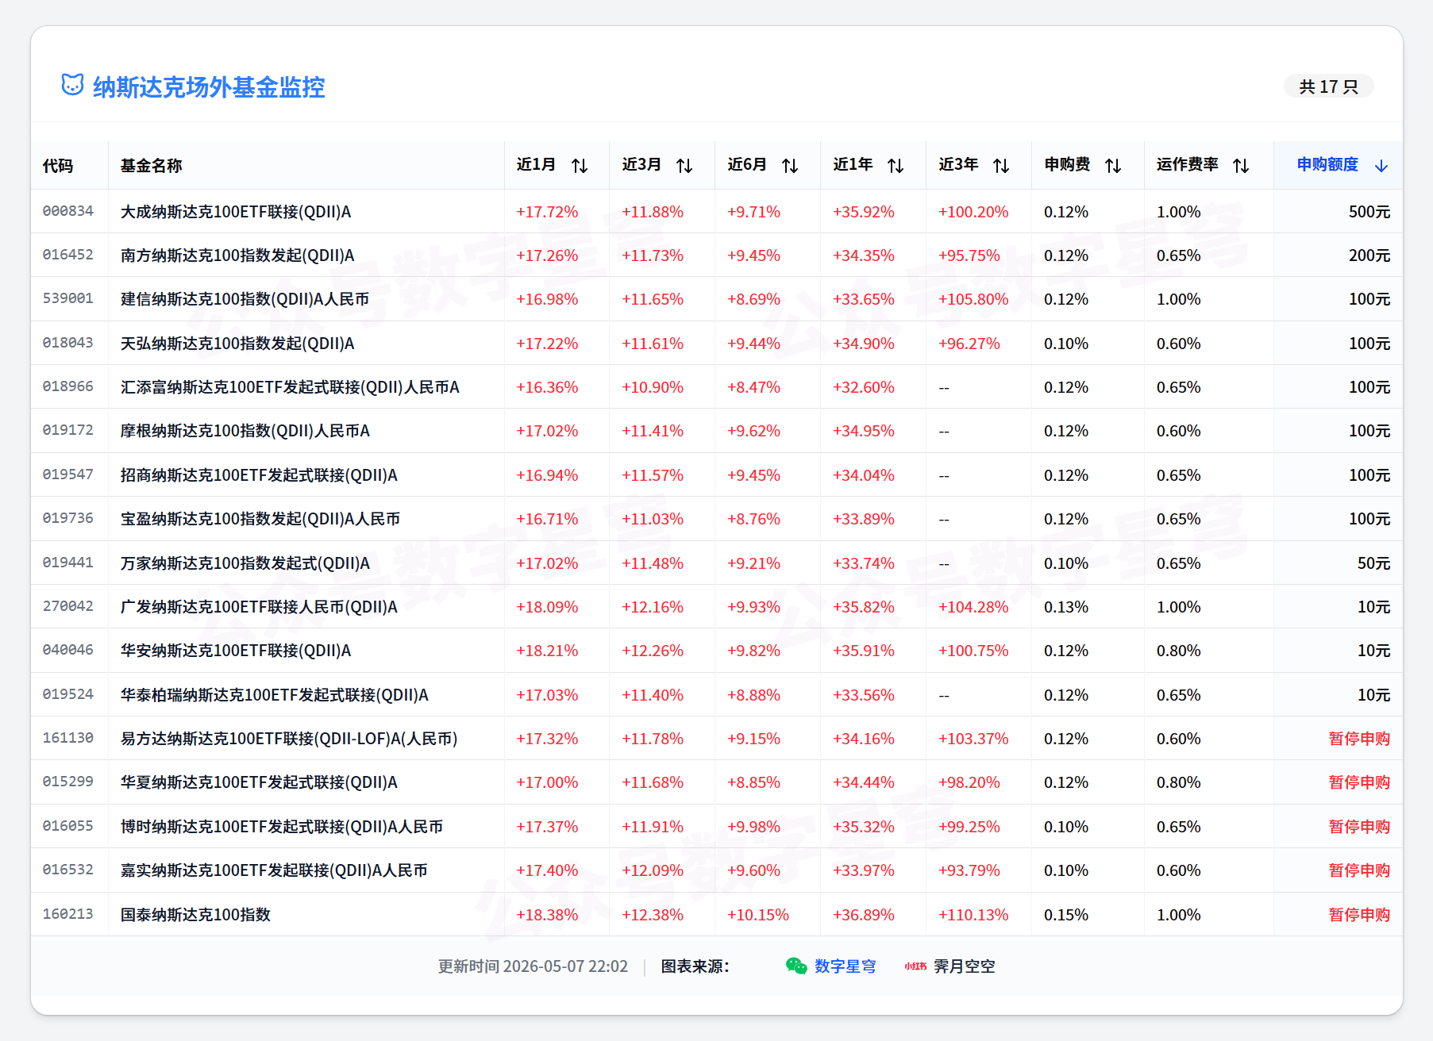Sort by 运作费率 using its arrows icon

1241,165
